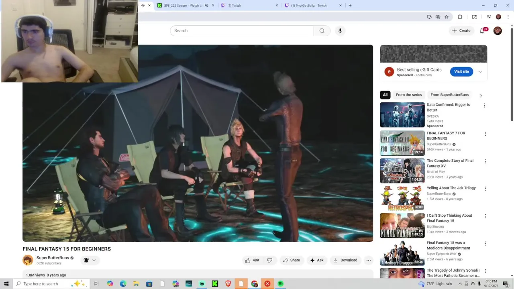The height and width of the screenshot is (289, 514).
Task: Open Chrome profile avatar in toolbar
Action: click(498, 17)
